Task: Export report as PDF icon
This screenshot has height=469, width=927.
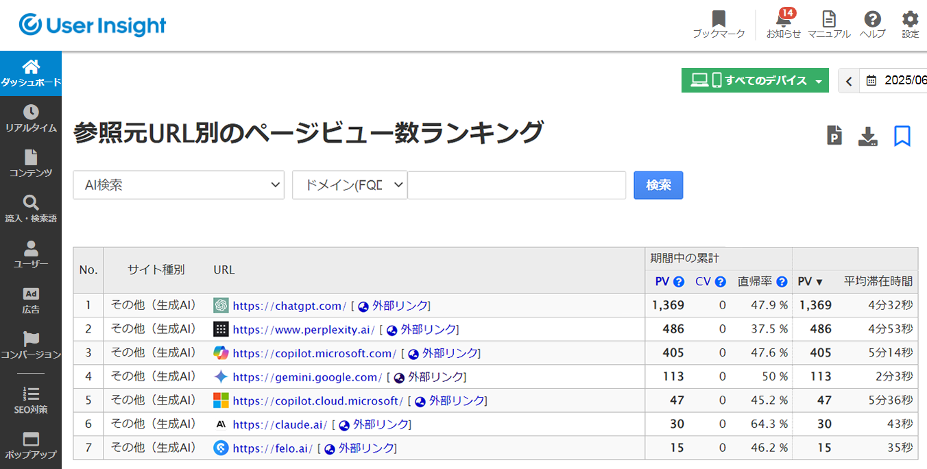Action: [834, 136]
